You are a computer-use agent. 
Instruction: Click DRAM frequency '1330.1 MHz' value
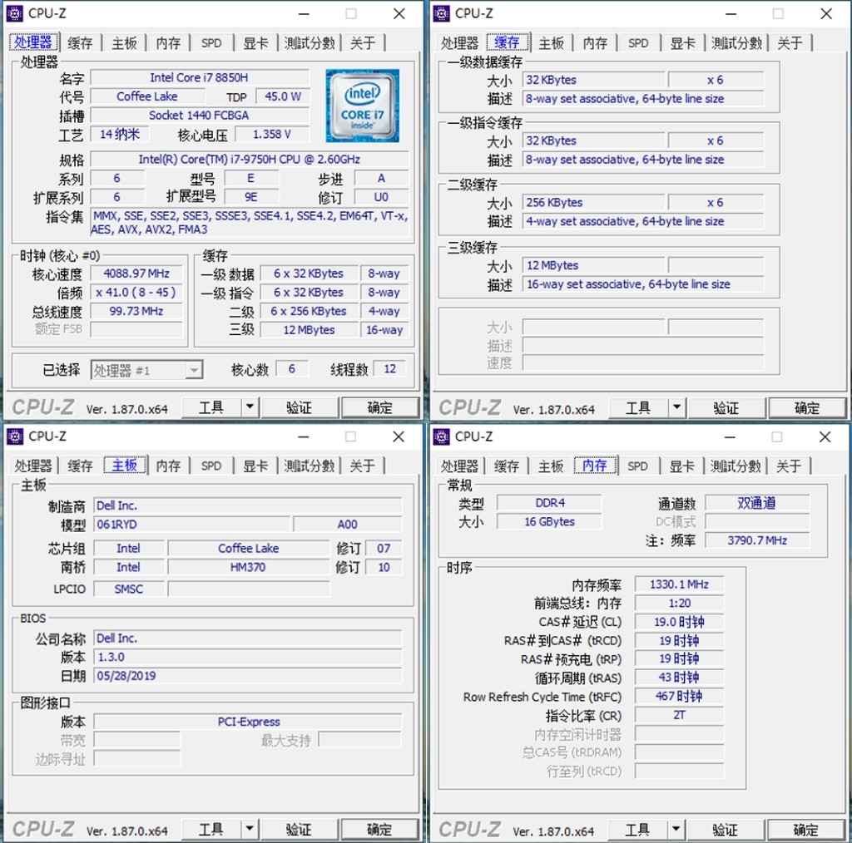point(679,584)
